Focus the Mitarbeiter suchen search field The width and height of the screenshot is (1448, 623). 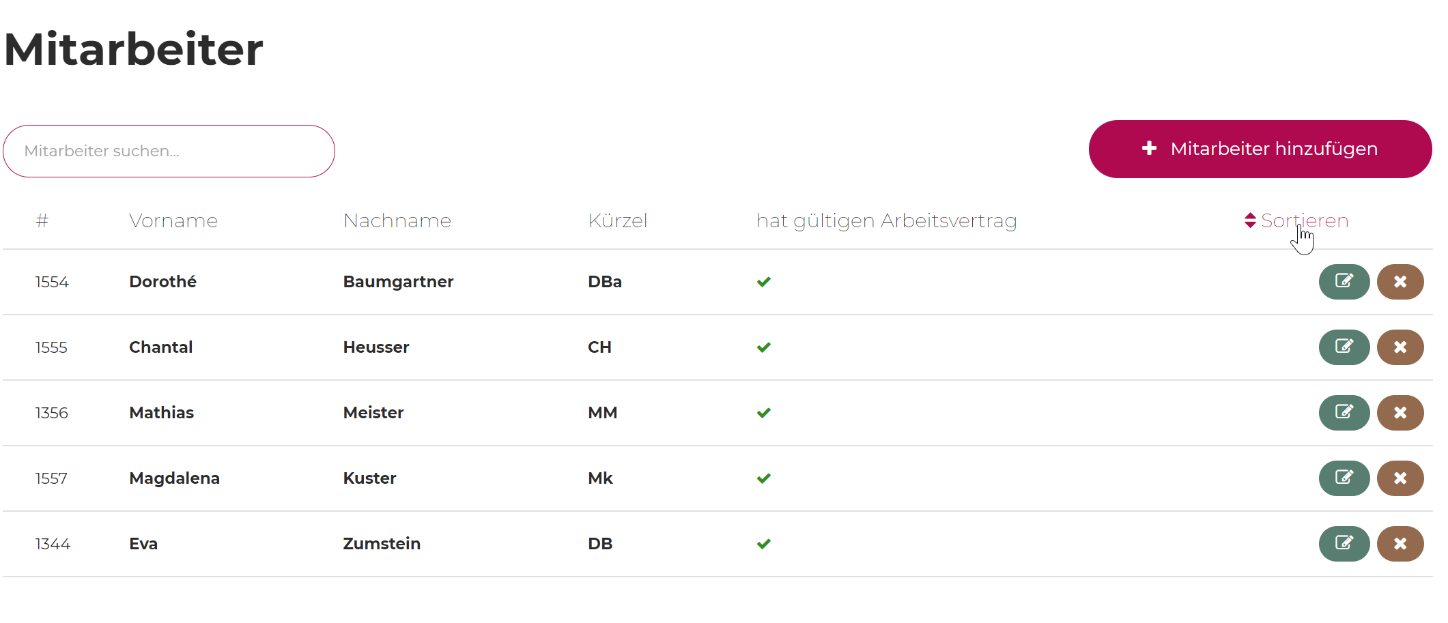click(169, 151)
